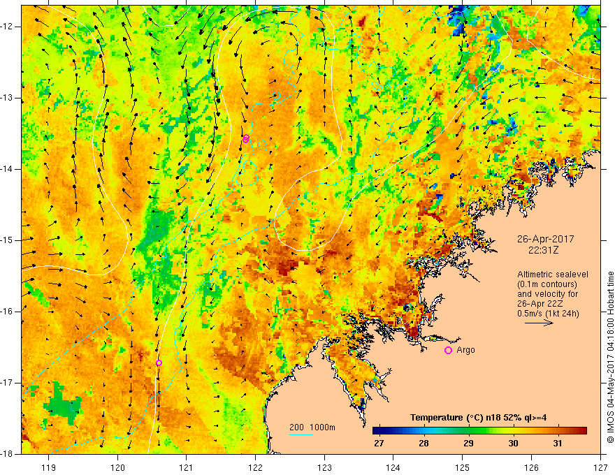Click the latitude axis label "-15"
This screenshot has height=475, width=615.
(8, 240)
